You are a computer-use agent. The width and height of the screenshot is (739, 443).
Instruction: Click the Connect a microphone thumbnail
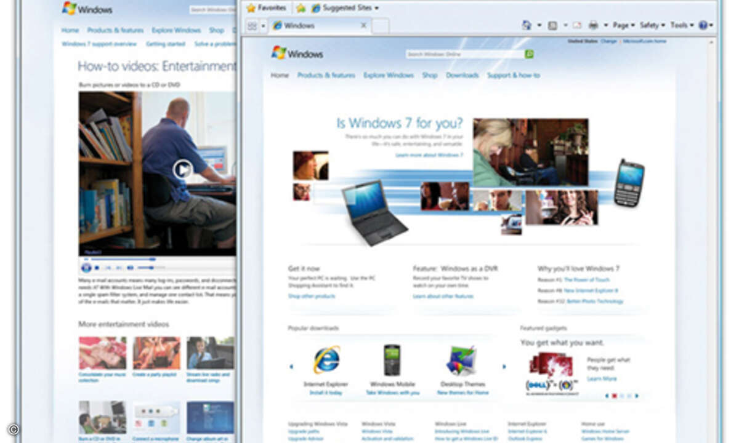156,418
